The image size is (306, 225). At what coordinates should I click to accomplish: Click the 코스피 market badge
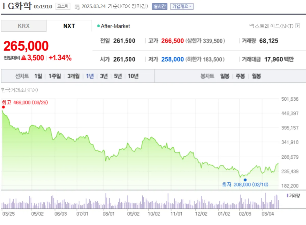pos(63,6)
